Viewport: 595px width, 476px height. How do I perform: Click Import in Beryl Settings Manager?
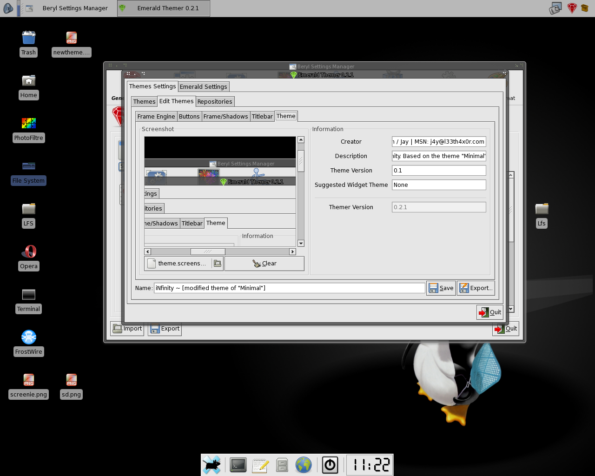pos(127,329)
